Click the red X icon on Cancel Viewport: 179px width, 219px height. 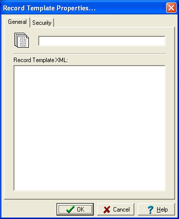[107, 210]
